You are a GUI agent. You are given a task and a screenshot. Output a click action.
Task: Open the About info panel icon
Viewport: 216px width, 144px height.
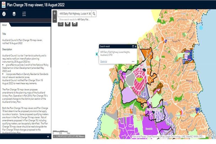(x=4, y=13)
